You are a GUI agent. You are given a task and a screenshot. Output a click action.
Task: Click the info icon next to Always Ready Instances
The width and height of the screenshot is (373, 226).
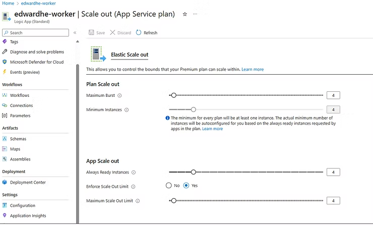134,173
